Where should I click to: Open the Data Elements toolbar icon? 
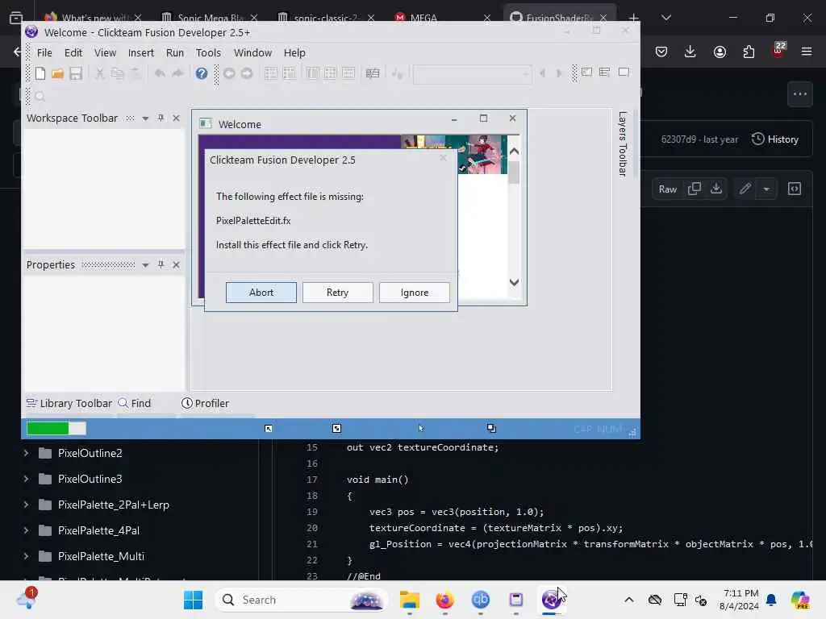tap(373, 73)
